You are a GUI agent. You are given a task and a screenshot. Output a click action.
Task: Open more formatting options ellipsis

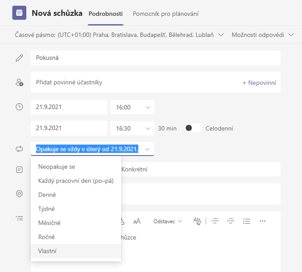pos(262,221)
